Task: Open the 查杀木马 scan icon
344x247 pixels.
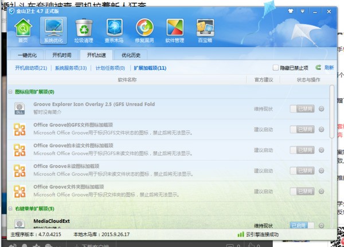Action: pyautogui.click(x=114, y=27)
